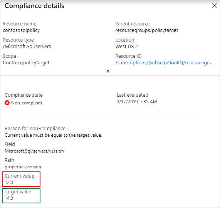Viewport: 220px width, 208px height.
Task: Select target value 14.0
Action: click(x=9, y=198)
